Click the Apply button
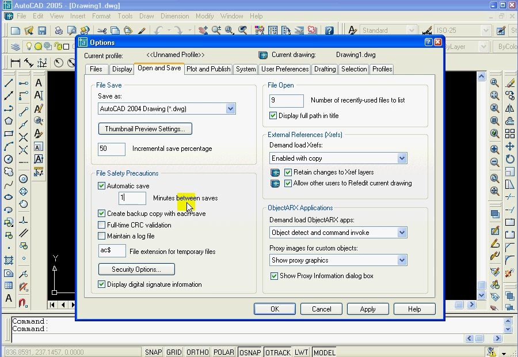 368,309
